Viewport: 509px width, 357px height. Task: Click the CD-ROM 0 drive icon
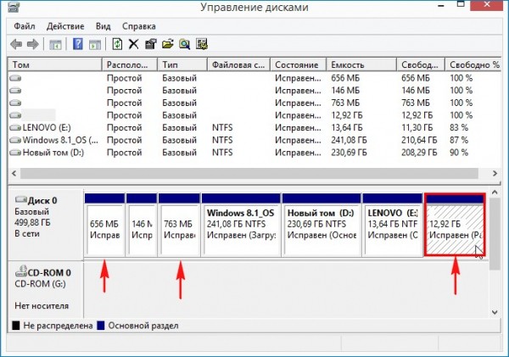[21, 271]
